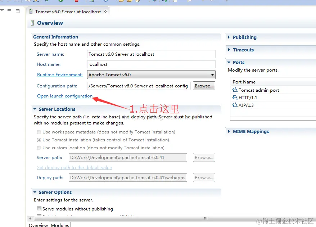Click the server icon beside Overview heading
This screenshot has width=316, height=227.
click(x=32, y=23)
